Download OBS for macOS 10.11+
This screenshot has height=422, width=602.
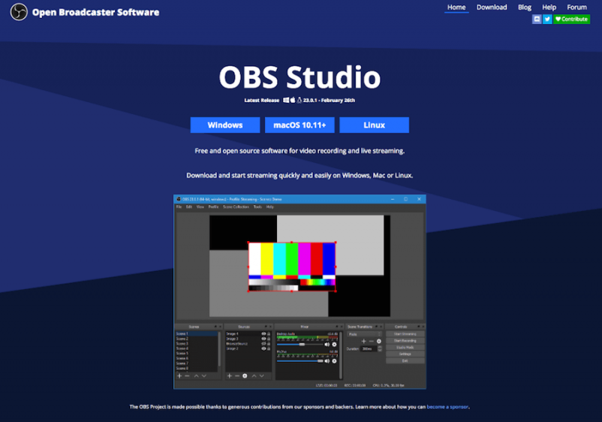pos(299,125)
